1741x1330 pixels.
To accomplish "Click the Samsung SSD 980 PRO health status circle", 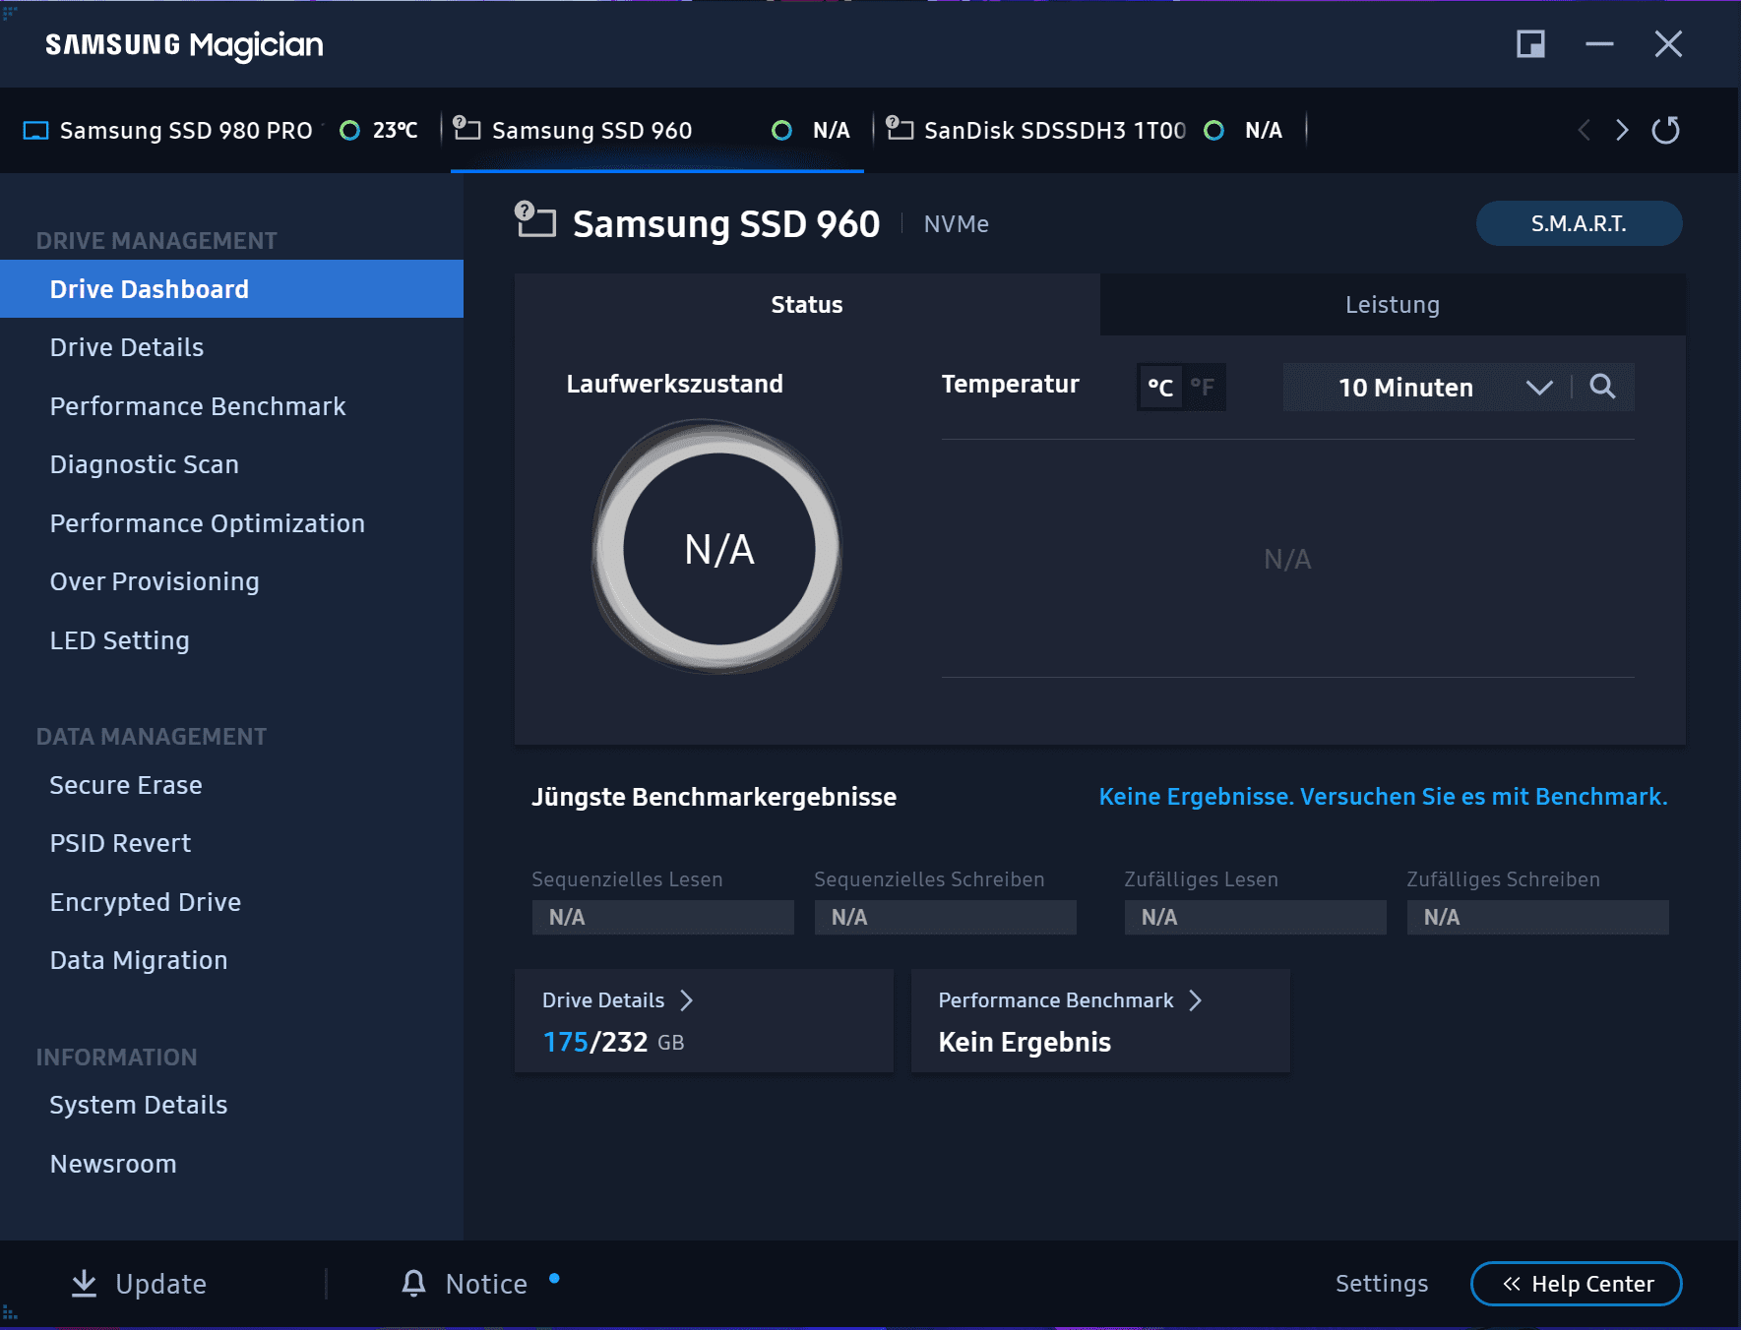I will click(349, 131).
